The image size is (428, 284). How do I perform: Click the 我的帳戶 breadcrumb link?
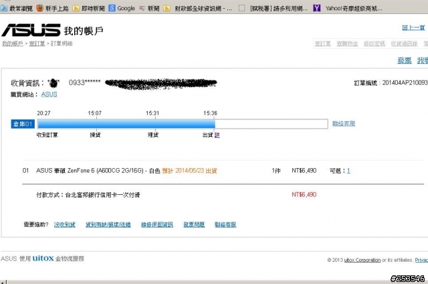(x=13, y=44)
